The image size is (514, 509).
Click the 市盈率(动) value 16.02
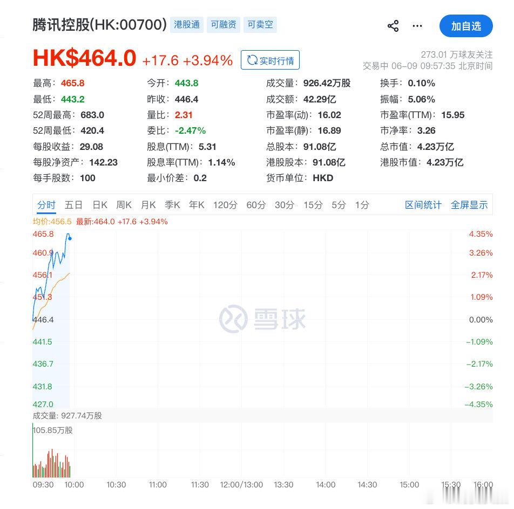click(x=329, y=115)
